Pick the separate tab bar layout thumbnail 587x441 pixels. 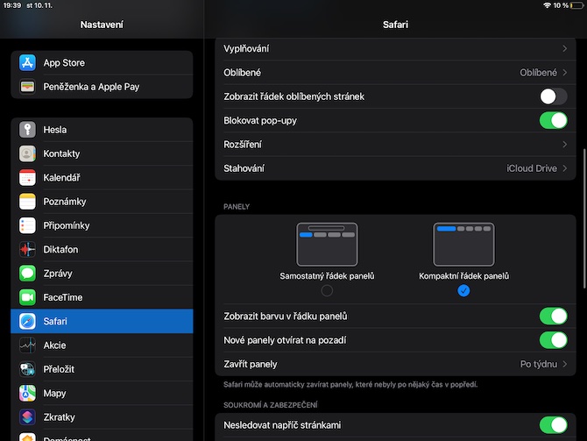click(327, 245)
